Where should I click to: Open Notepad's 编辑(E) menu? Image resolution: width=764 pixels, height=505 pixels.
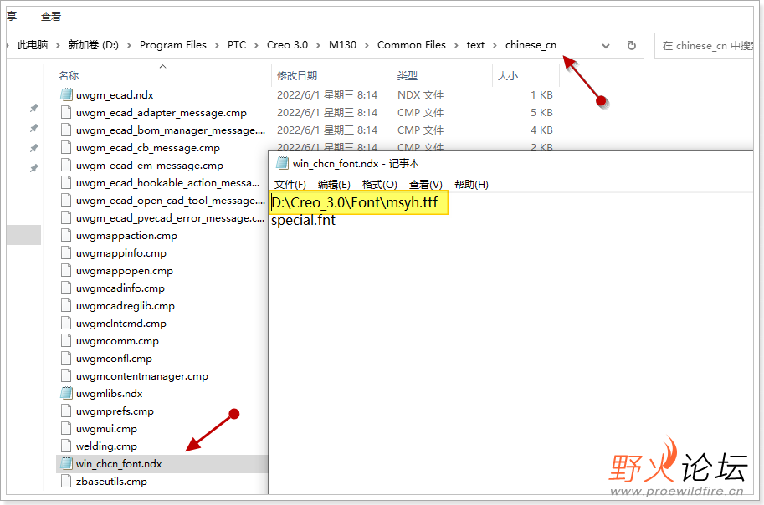(x=334, y=185)
